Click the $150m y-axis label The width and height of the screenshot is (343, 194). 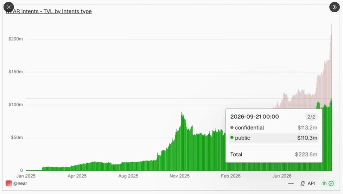(x=15, y=72)
